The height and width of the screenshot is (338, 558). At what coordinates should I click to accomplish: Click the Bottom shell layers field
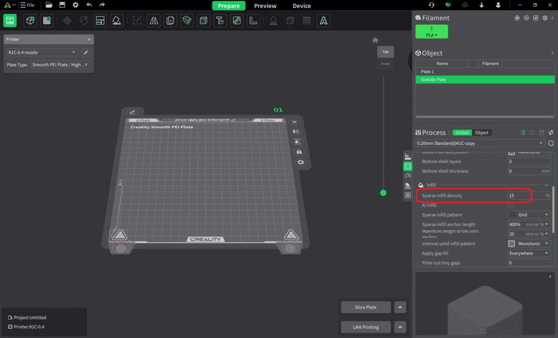click(x=529, y=162)
